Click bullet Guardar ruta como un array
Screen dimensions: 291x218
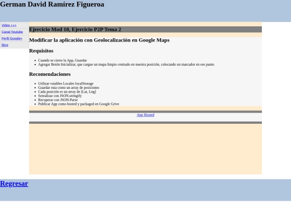pos(68,88)
